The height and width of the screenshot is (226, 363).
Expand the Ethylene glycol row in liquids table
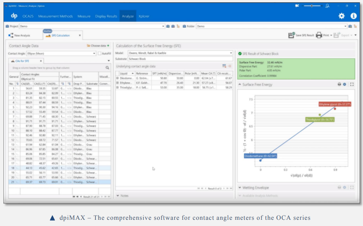(118, 83)
